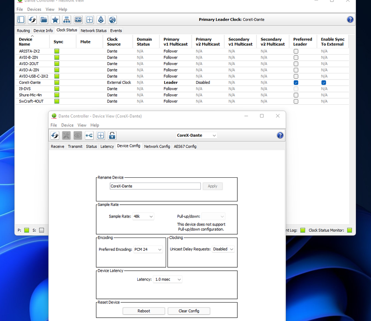This screenshot has height=321, width=371.
Task: Open the Preferred Encoding PCM 24 dropdown
Action: (x=148, y=249)
